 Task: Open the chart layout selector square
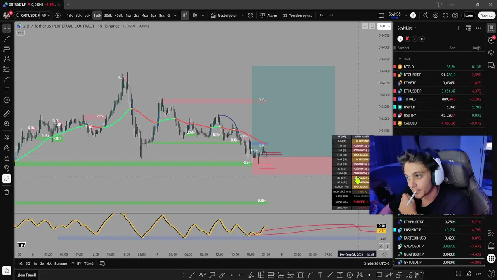(x=381, y=16)
